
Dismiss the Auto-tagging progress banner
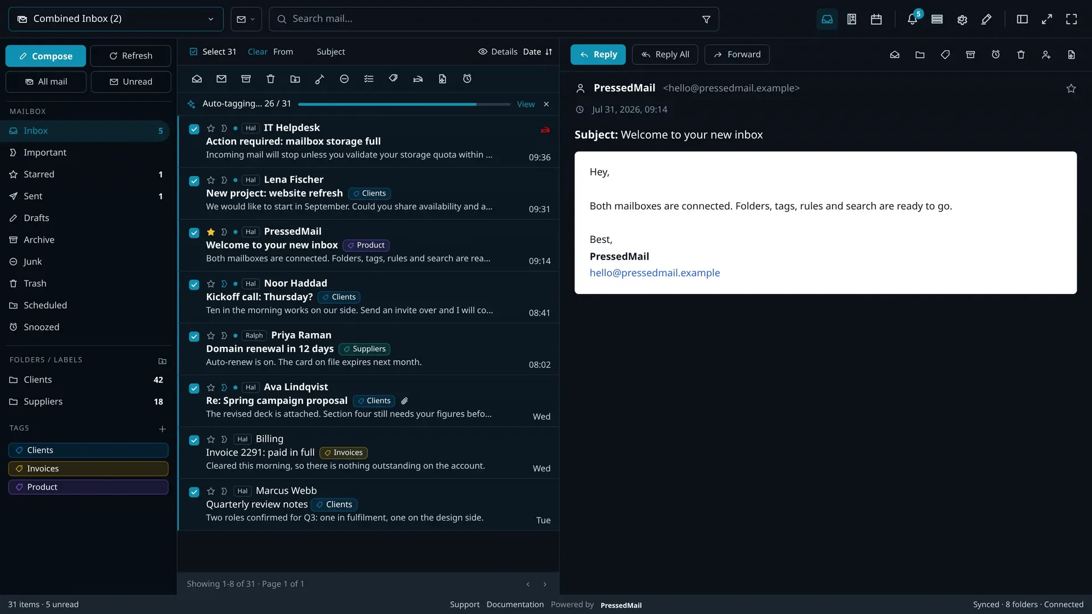pyautogui.click(x=546, y=104)
